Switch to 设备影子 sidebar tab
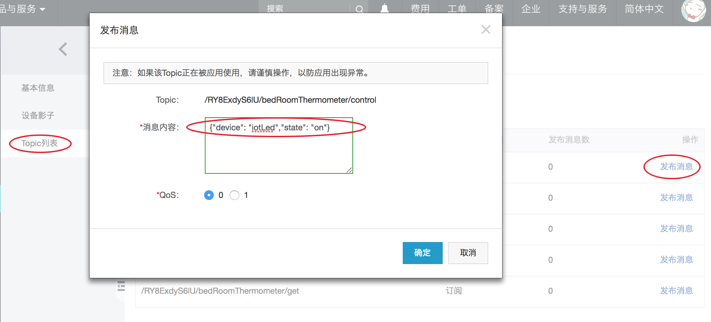The width and height of the screenshot is (711, 322). point(38,115)
